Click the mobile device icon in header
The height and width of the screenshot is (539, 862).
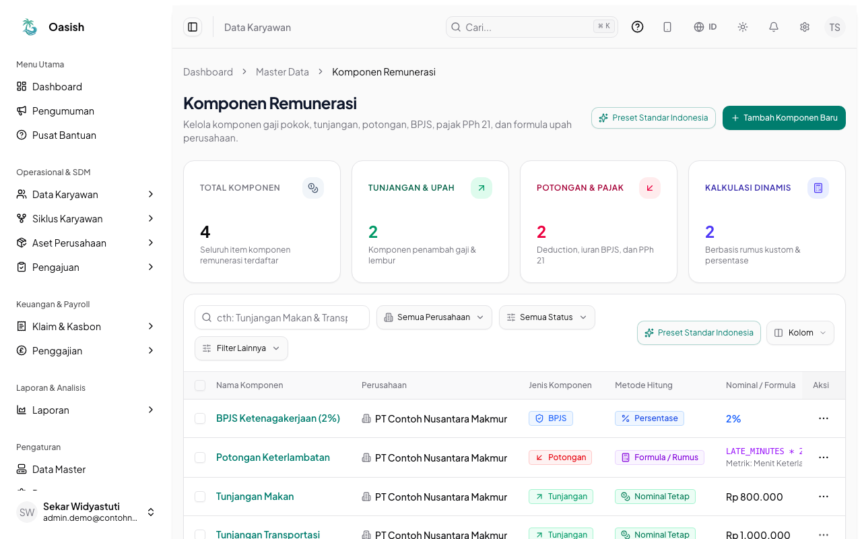tap(667, 27)
